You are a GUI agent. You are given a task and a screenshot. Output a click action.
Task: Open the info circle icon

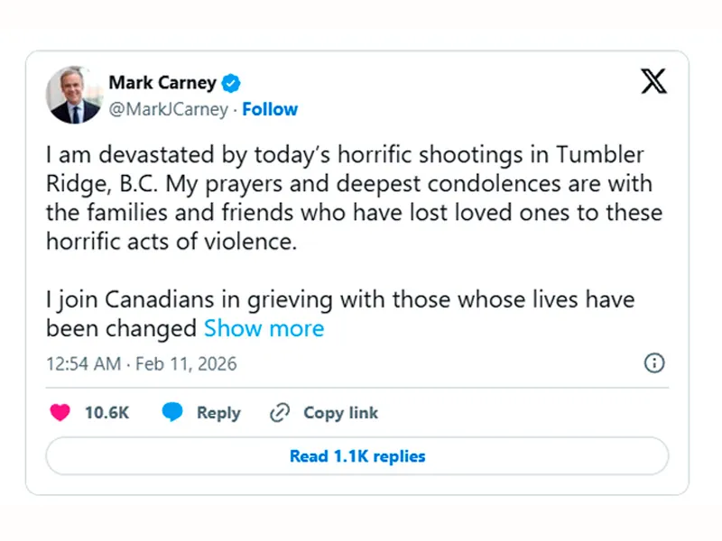point(654,363)
